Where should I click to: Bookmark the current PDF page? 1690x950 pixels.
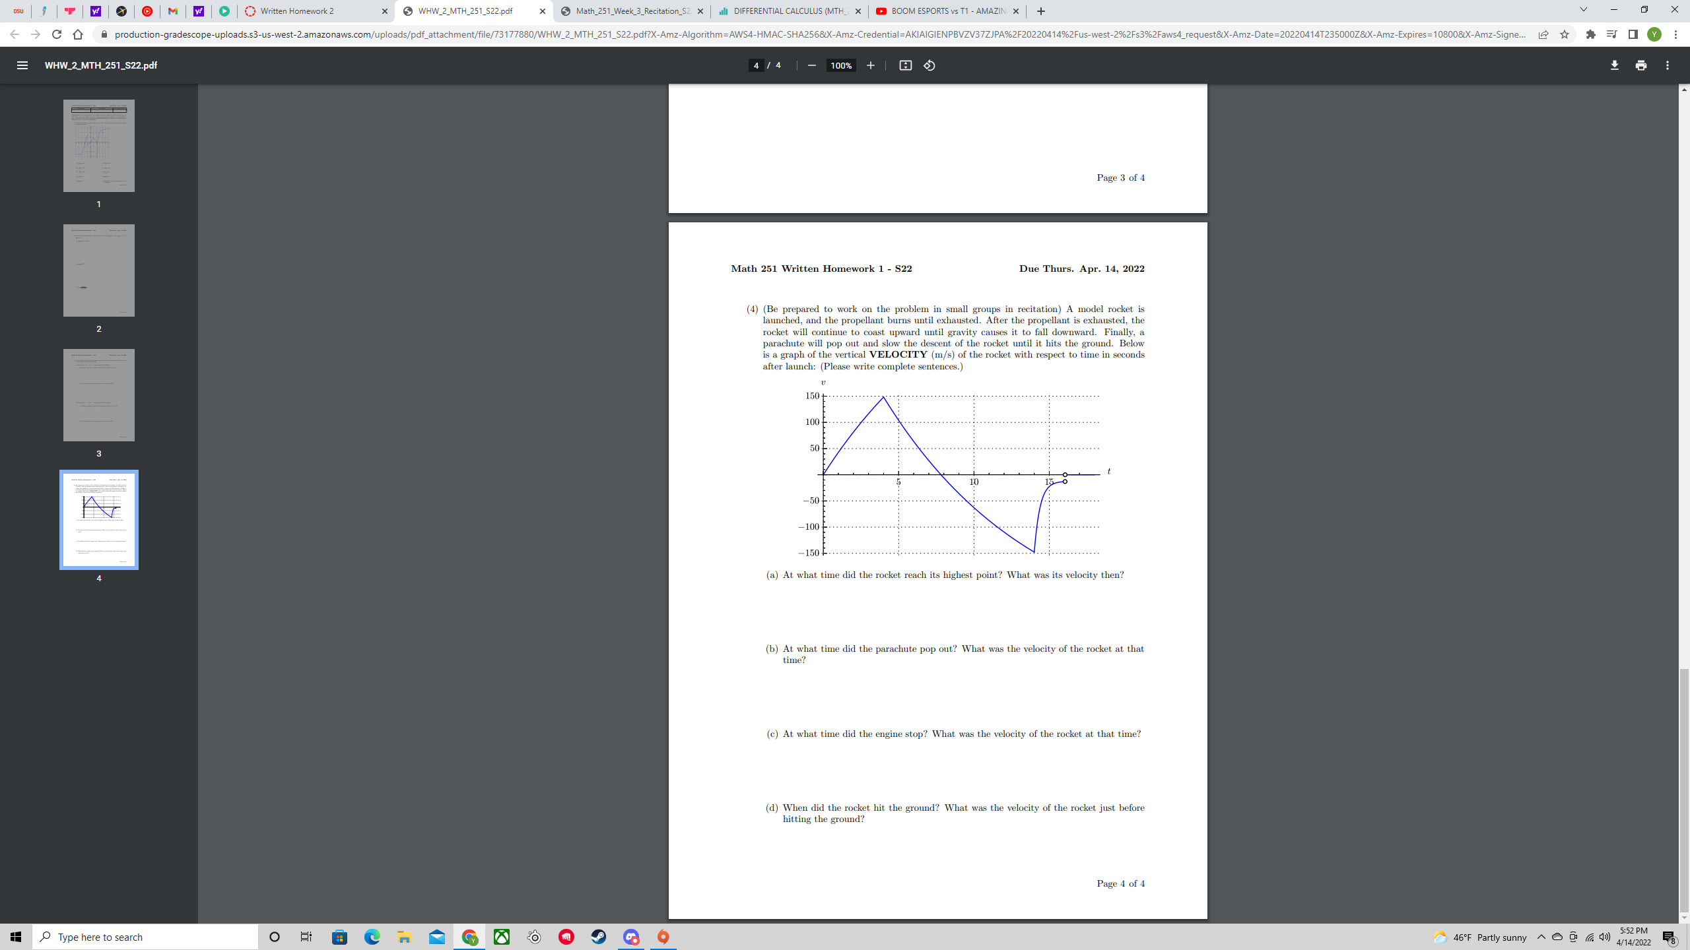[1565, 34]
